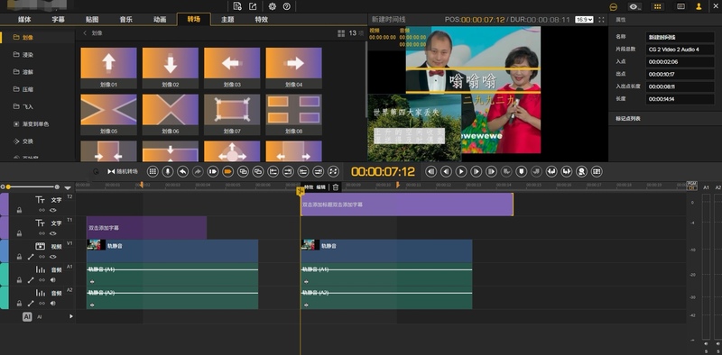Mute audio track A2
Viewport: 722px width, 355px height.
pyautogui.click(x=53, y=304)
